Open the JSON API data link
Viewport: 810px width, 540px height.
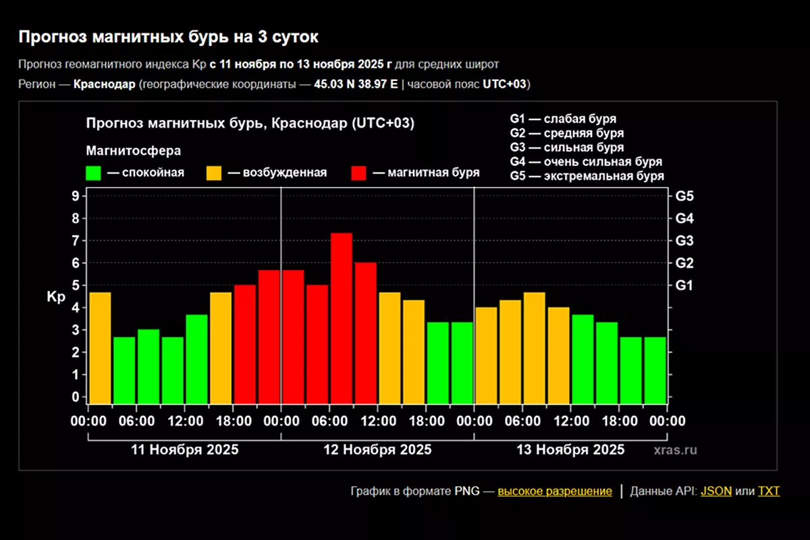point(715,491)
